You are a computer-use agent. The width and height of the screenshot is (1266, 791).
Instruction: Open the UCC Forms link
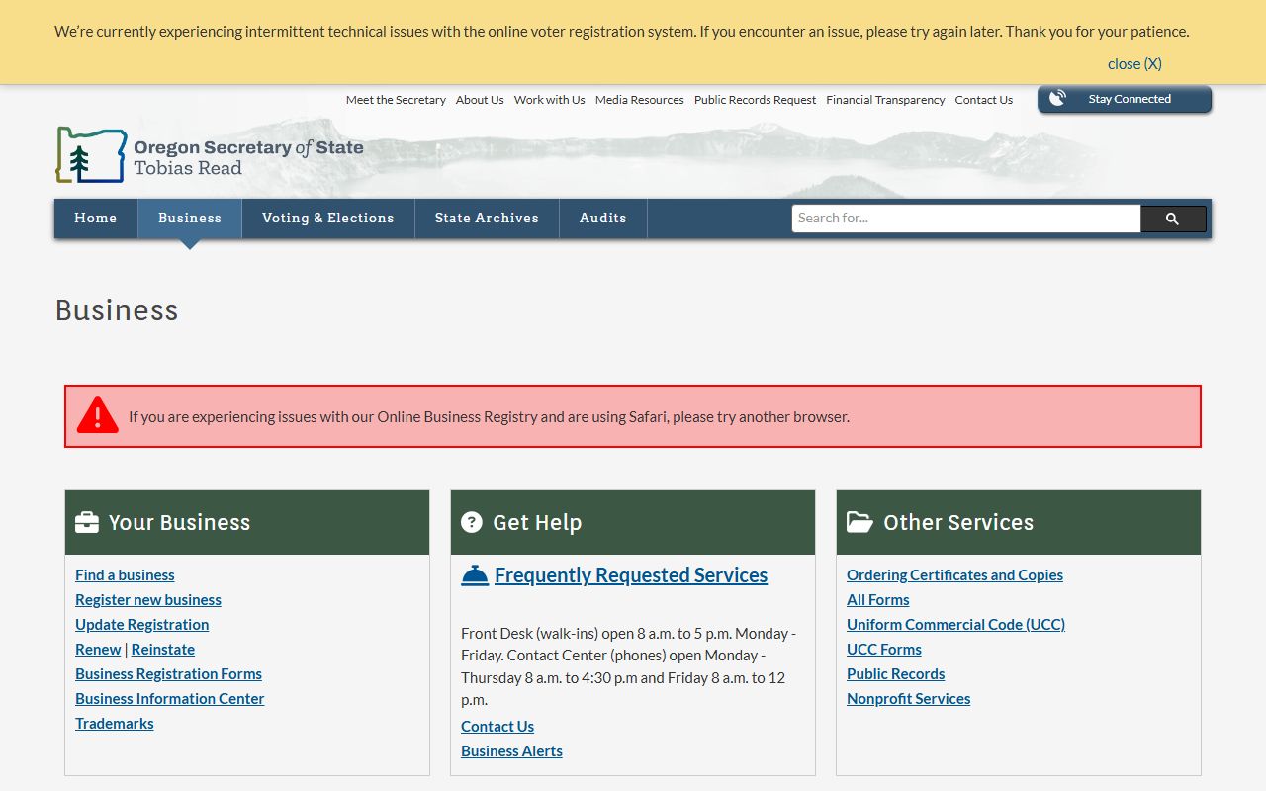pyautogui.click(x=884, y=650)
